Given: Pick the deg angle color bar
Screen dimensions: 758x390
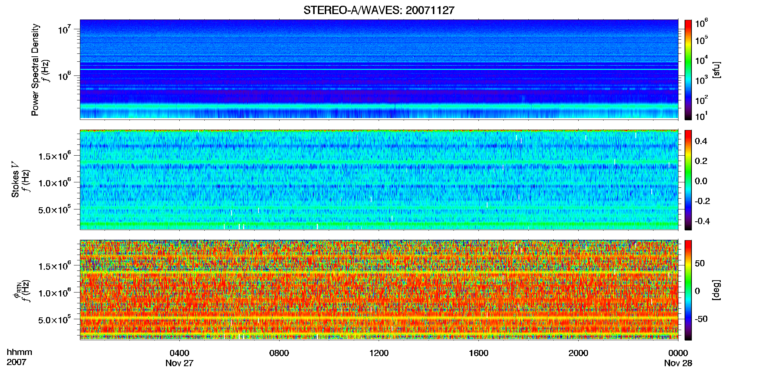Looking at the screenshot, I should pyautogui.click(x=688, y=290).
